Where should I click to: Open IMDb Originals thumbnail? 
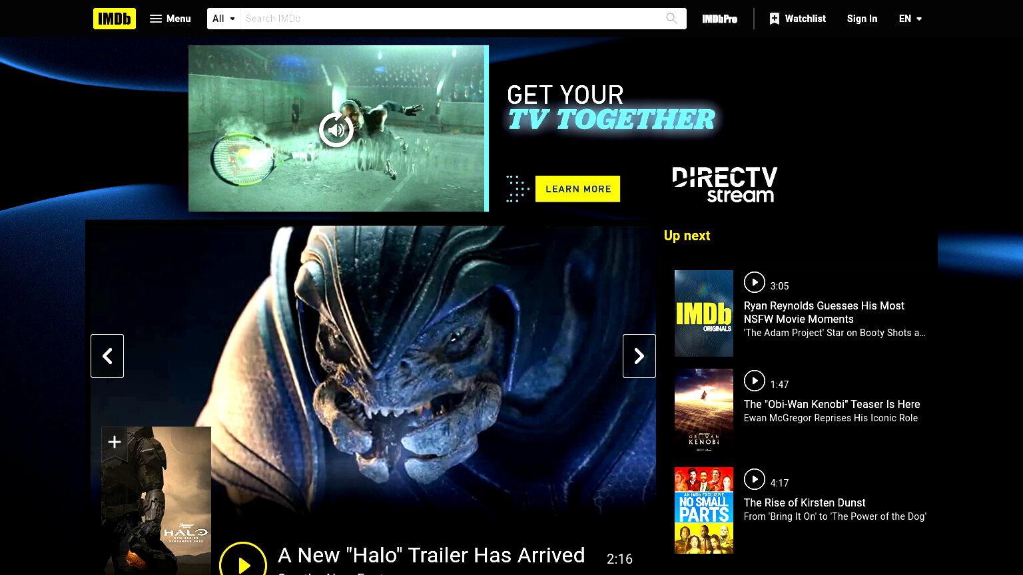(704, 313)
